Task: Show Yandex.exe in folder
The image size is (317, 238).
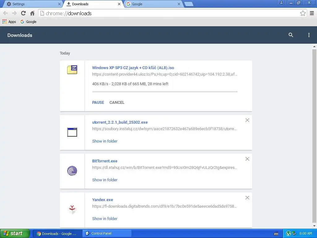Action: point(105,218)
